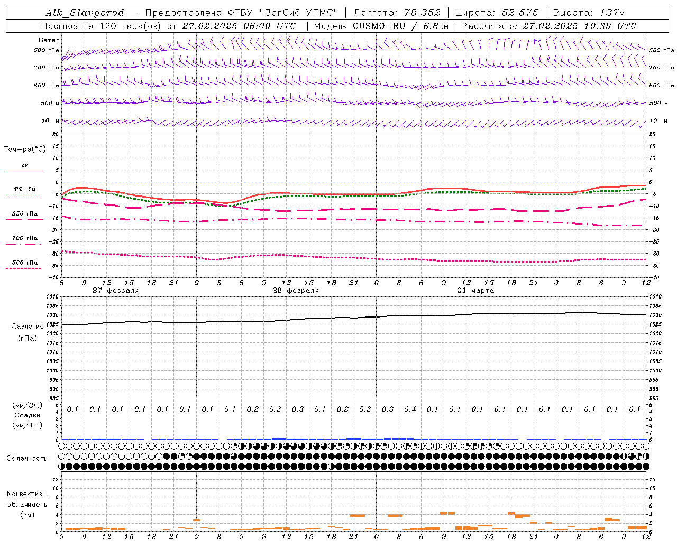Click the '500 м' wind level label on left
The image size is (677, 541).
pyautogui.click(x=50, y=103)
